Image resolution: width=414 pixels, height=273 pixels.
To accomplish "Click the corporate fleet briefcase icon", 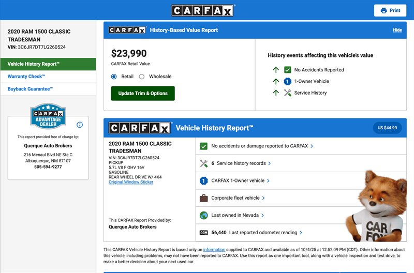I will tap(203, 198).
